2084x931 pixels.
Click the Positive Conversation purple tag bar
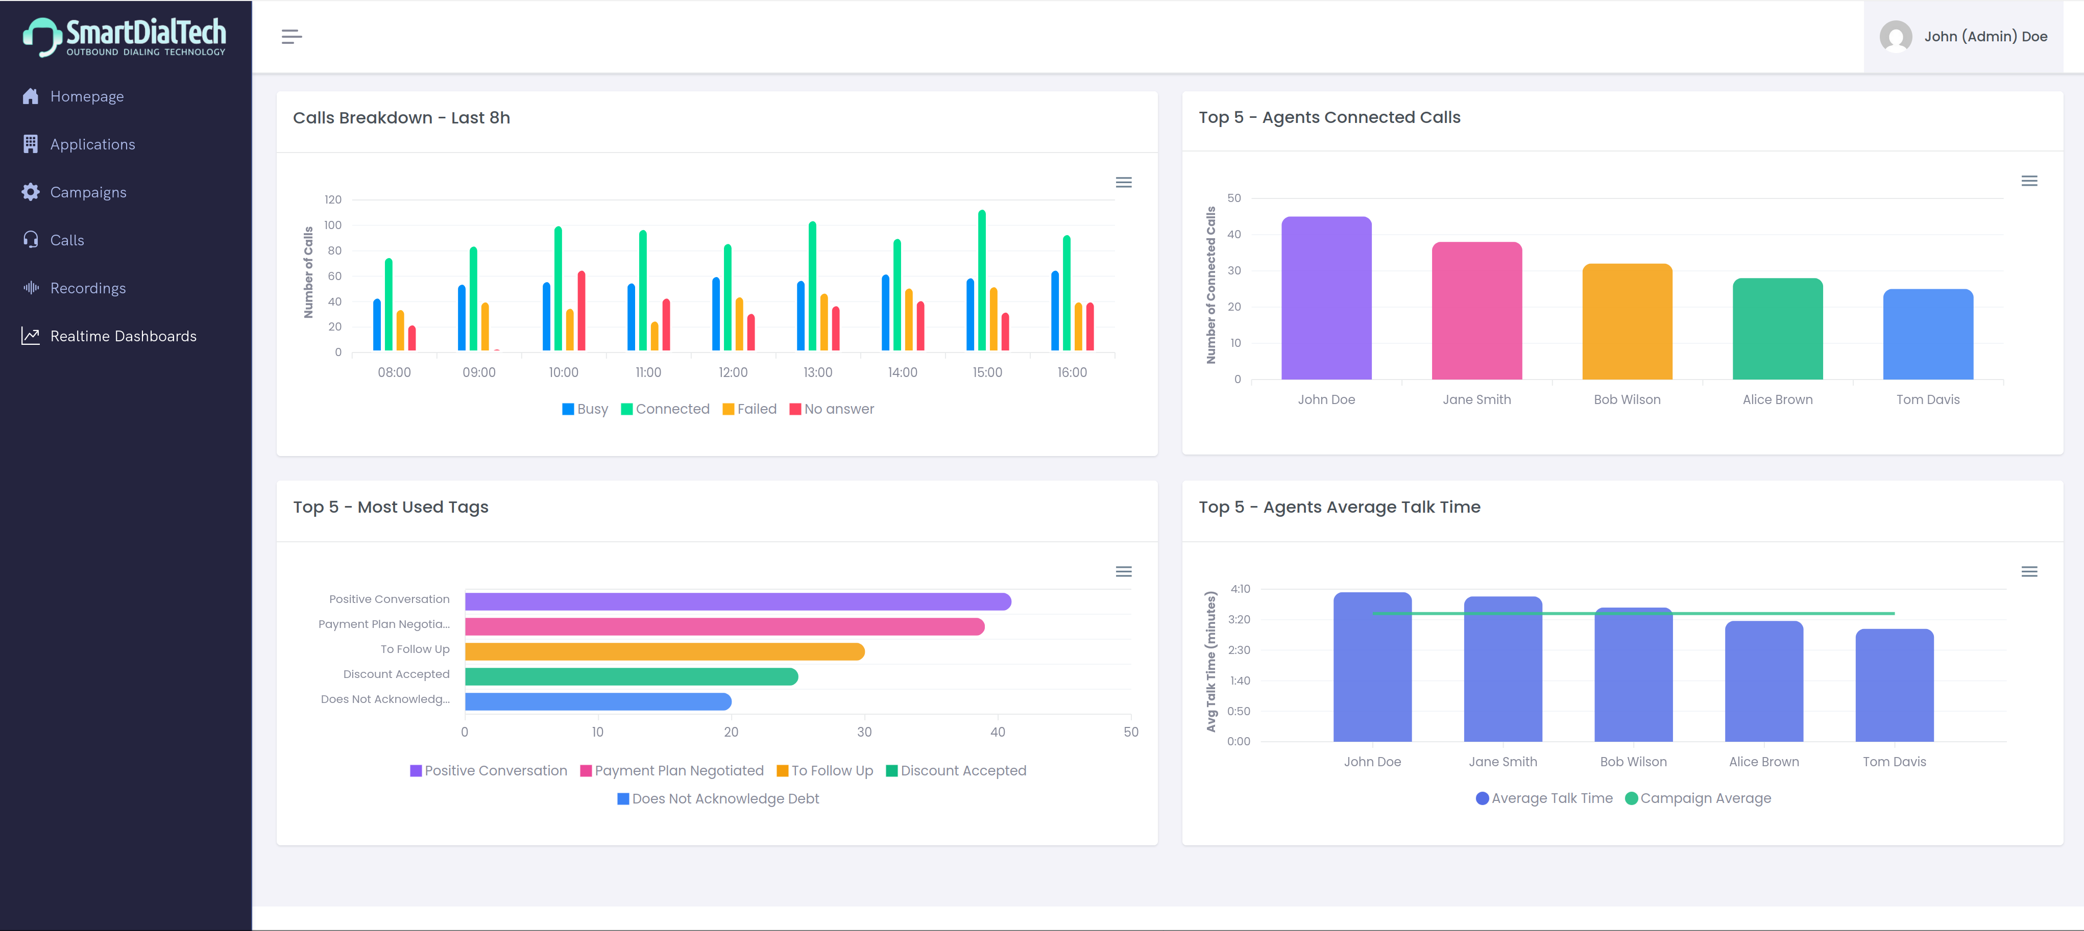tap(738, 601)
